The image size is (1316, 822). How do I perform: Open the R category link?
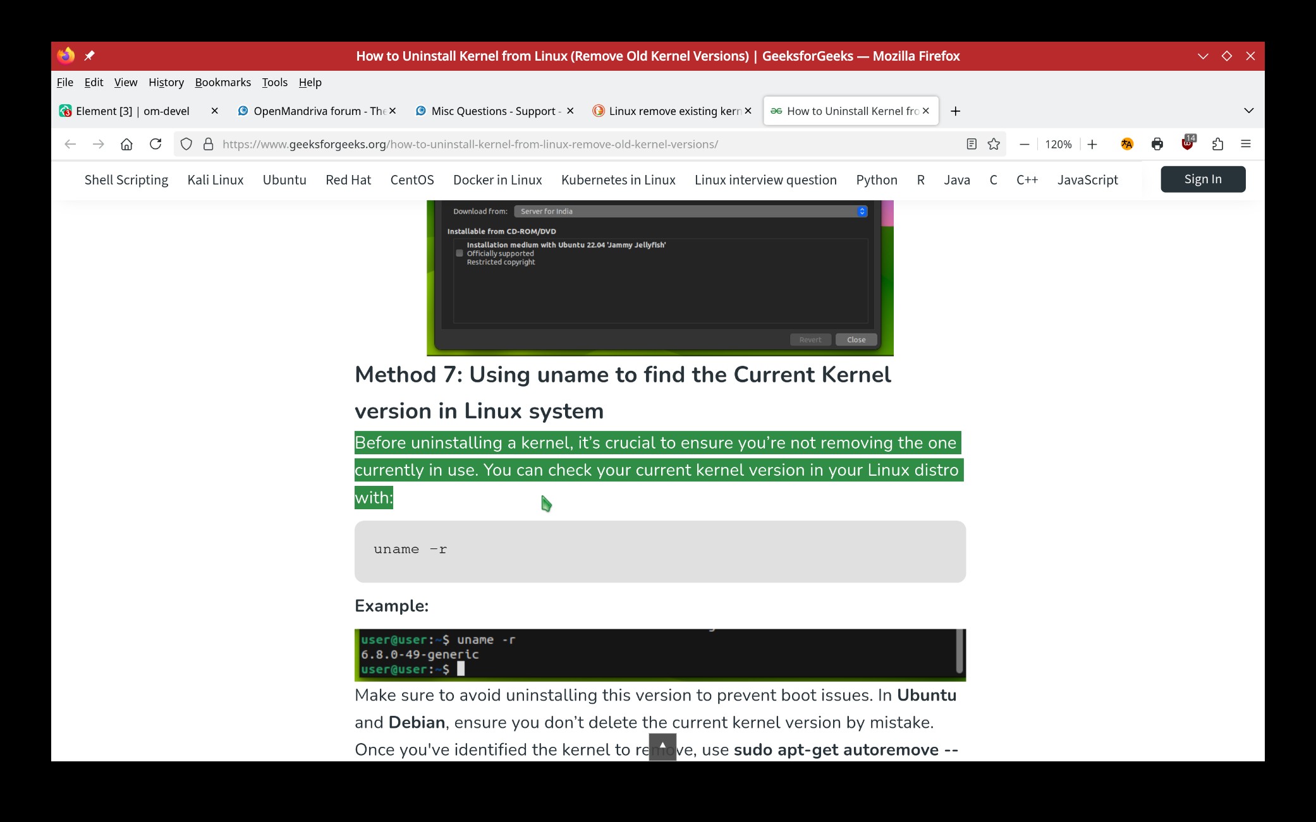(x=920, y=180)
